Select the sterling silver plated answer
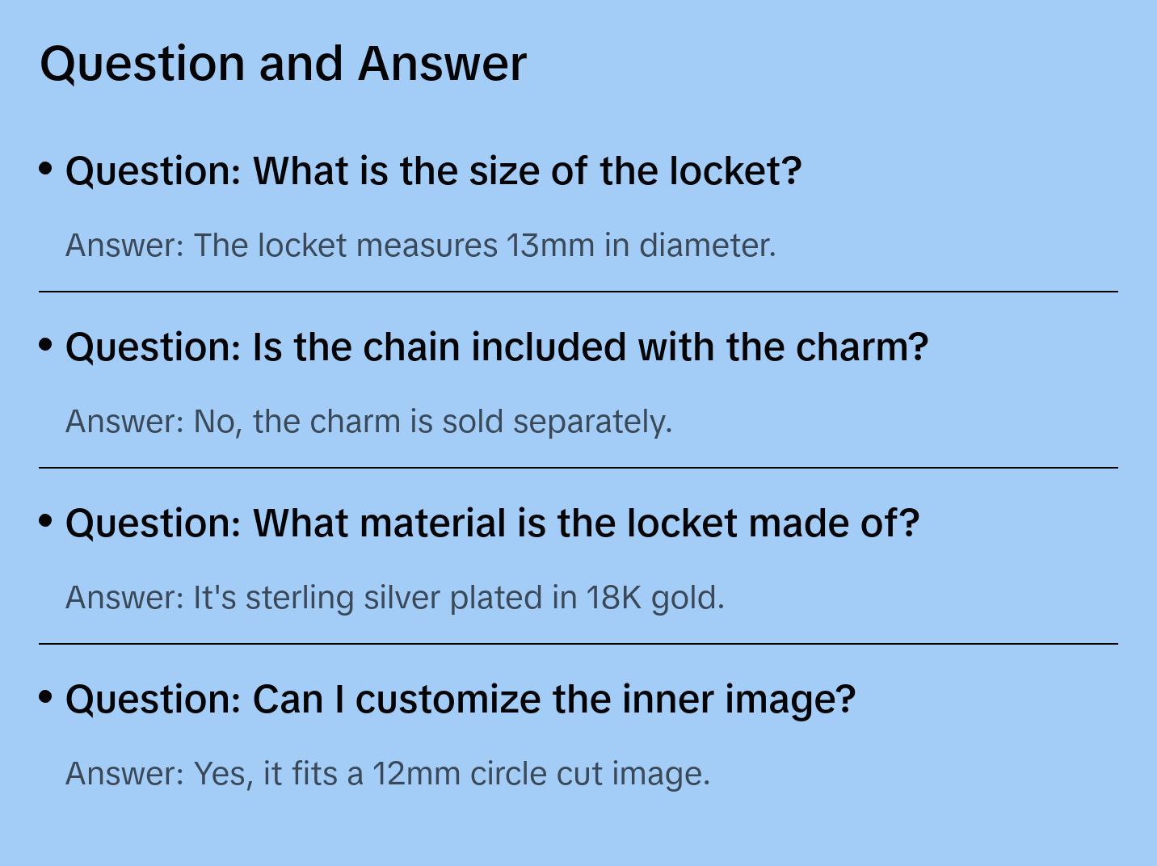 point(394,598)
